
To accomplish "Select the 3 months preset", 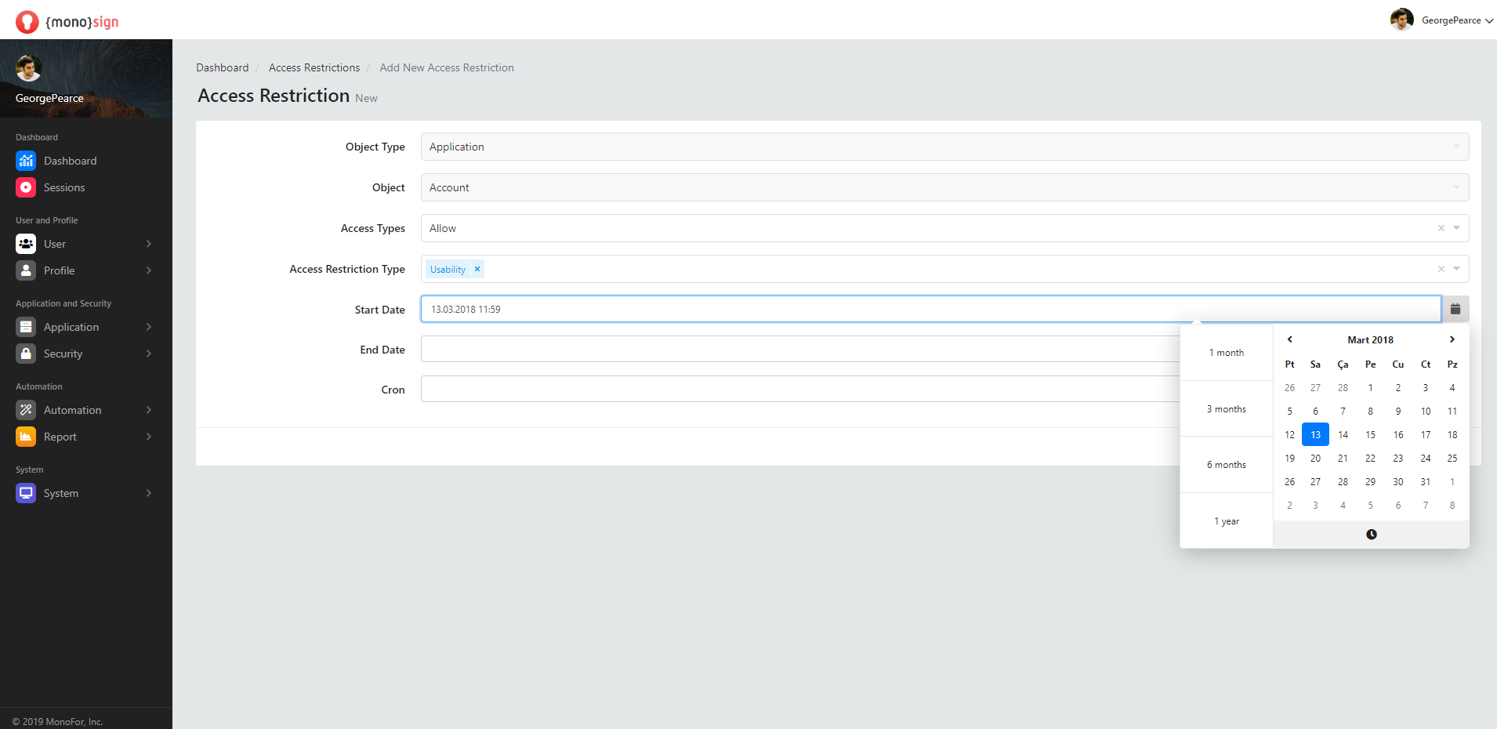I will coord(1226,409).
